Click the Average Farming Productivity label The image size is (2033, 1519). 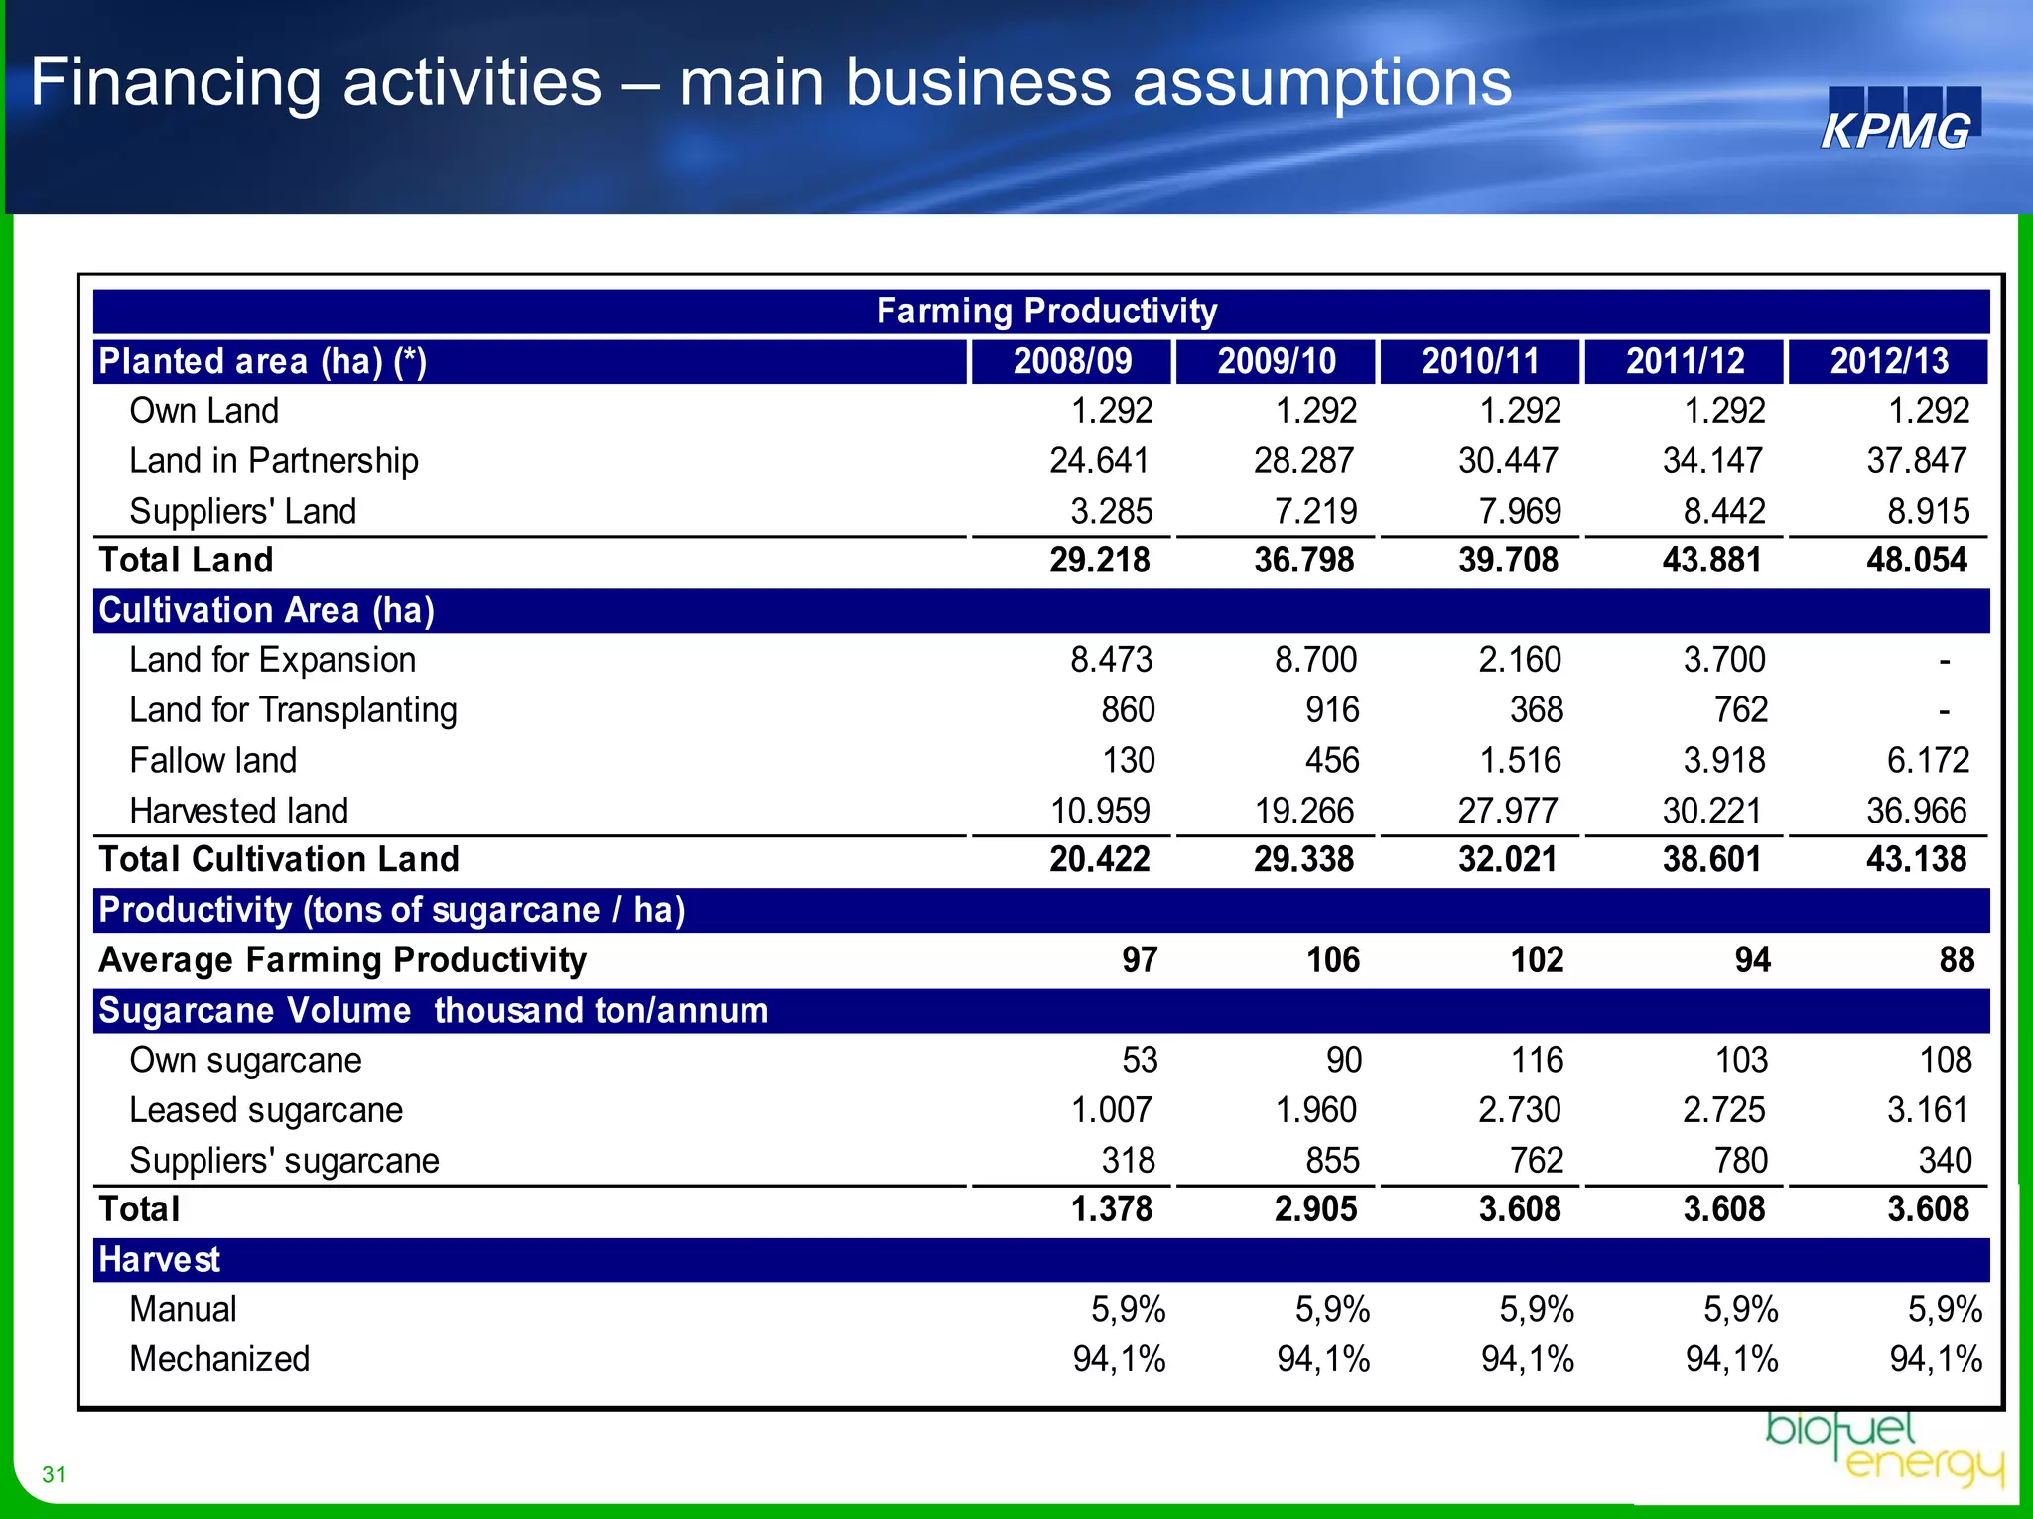tap(342, 959)
